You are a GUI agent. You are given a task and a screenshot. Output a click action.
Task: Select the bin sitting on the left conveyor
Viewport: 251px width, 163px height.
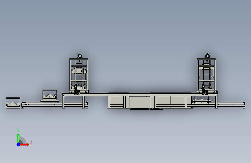coord(50,95)
